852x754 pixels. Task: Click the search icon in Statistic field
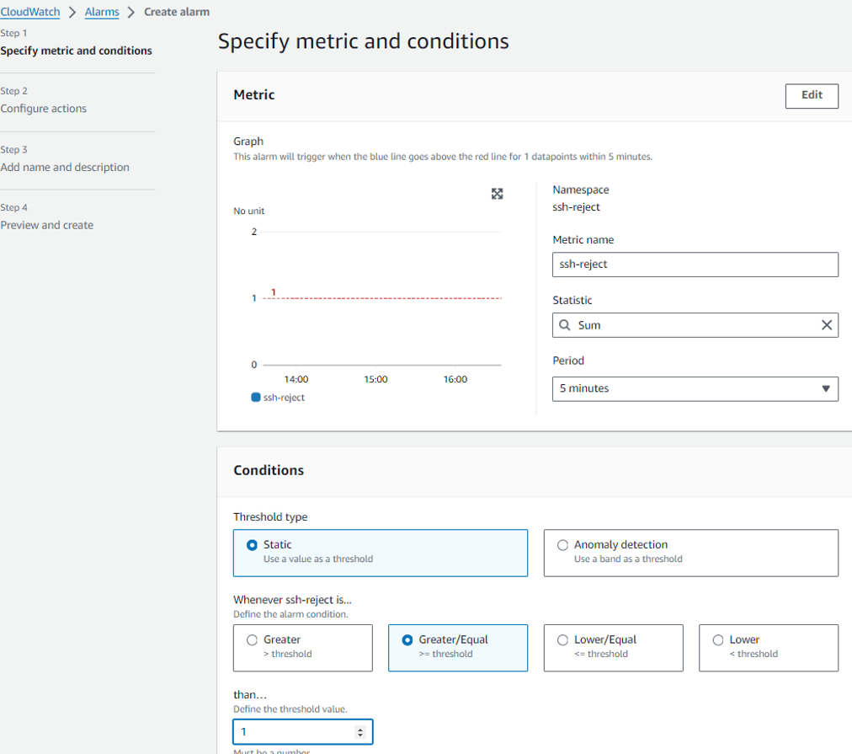tap(566, 325)
